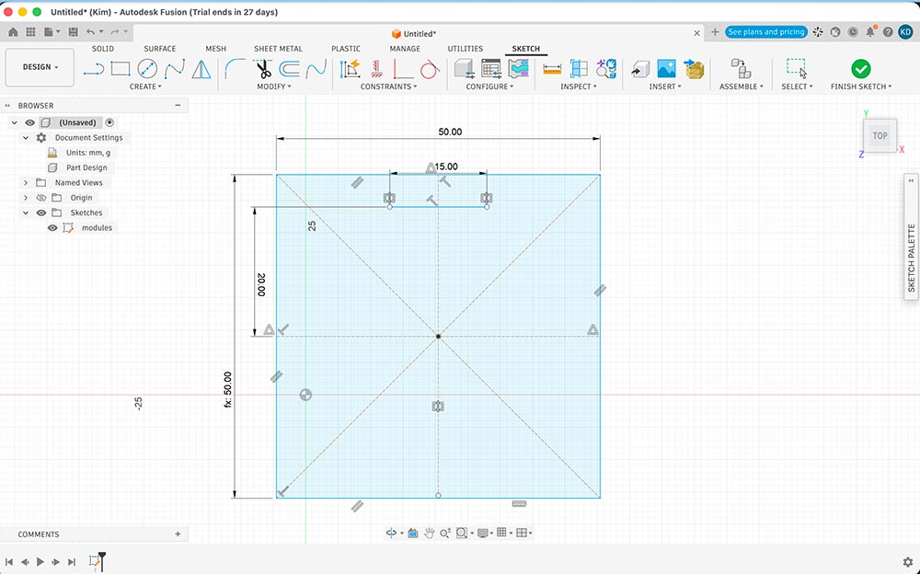Switch to the PLASTIC tab
This screenshot has width=920, height=574.
[346, 49]
